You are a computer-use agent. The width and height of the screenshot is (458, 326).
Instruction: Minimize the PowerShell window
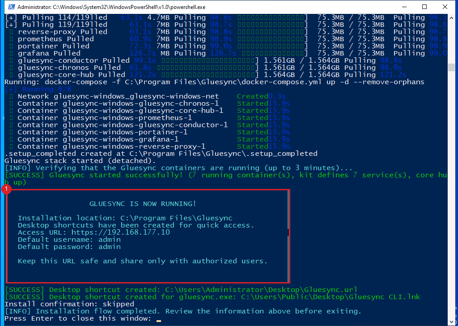pos(404,7)
